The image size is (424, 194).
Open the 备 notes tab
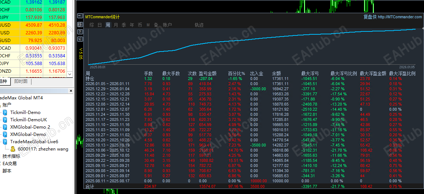[x=156, y=25]
